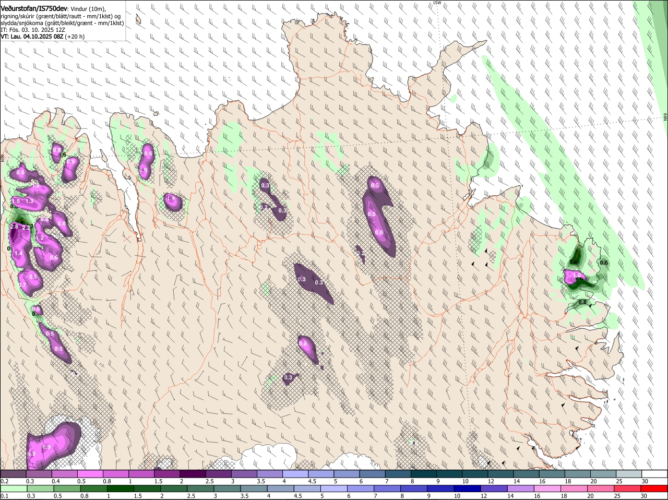The height and width of the screenshot is (500, 668).
Task: Click the 'Vindur (10m)' label in header
Action: tap(88, 9)
